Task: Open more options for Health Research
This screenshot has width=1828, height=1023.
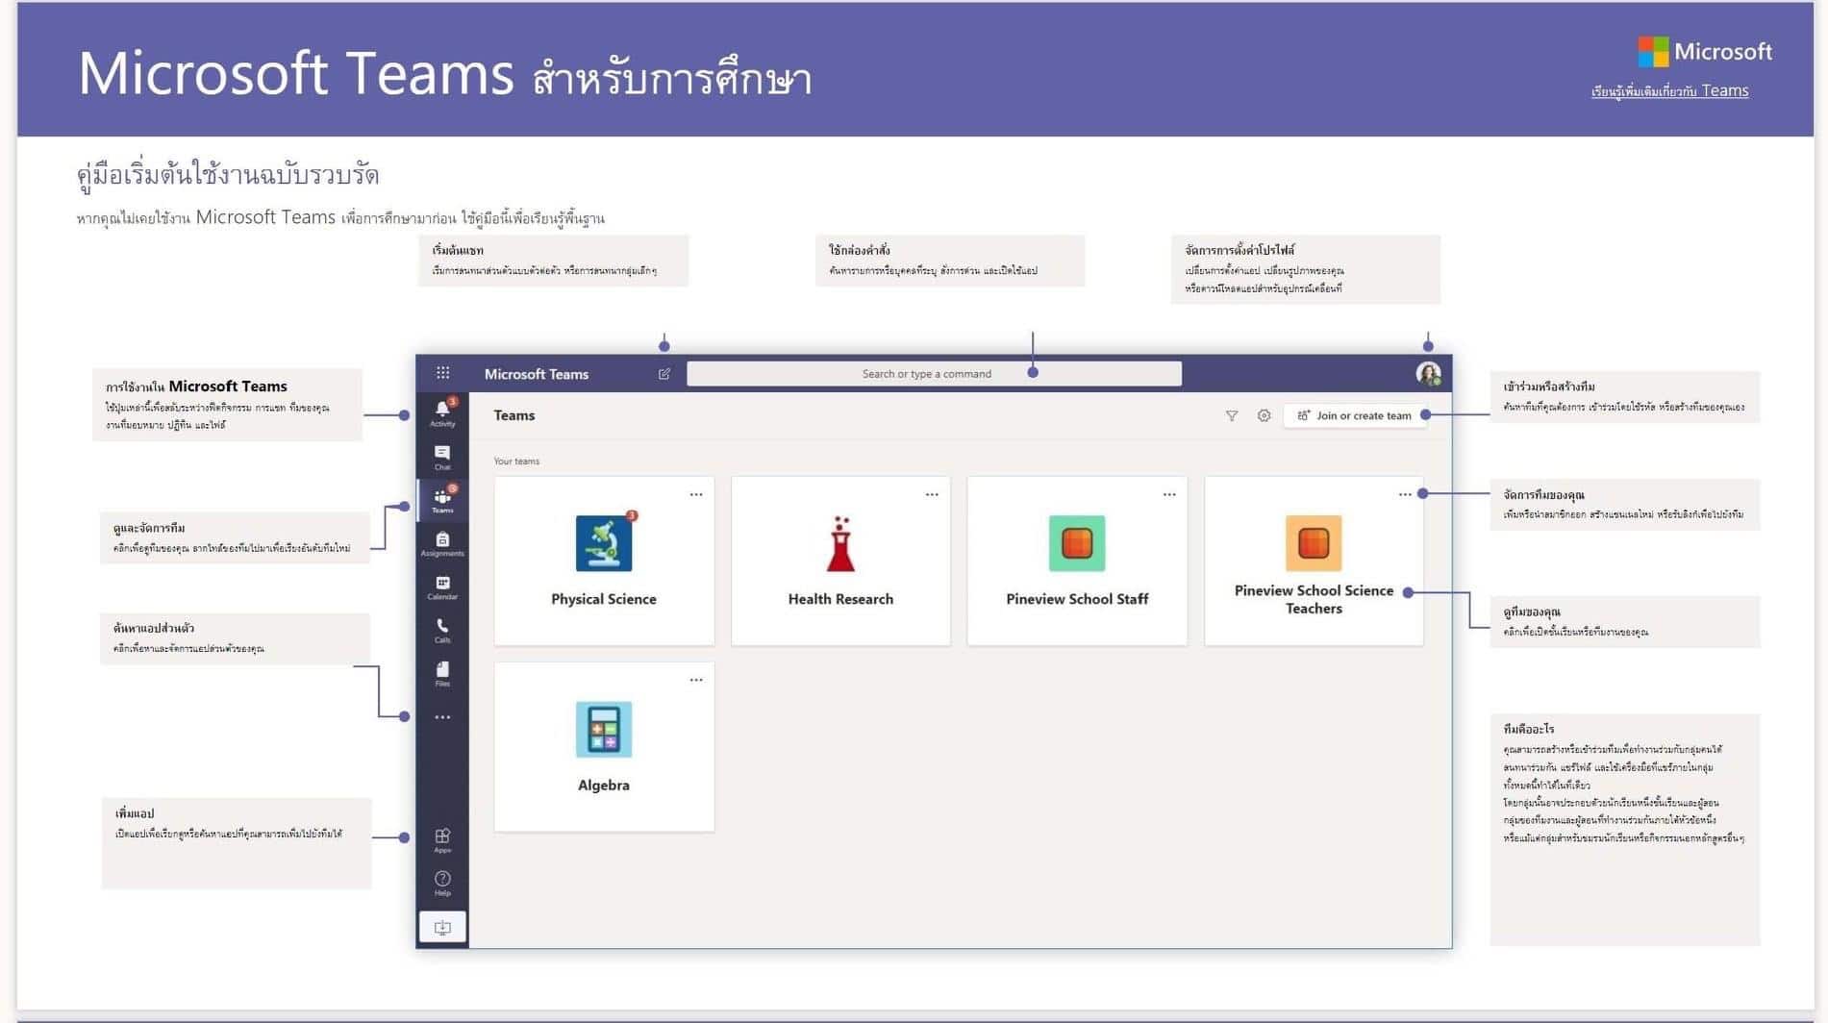Action: pyautogui.click(x=932, y=494)
